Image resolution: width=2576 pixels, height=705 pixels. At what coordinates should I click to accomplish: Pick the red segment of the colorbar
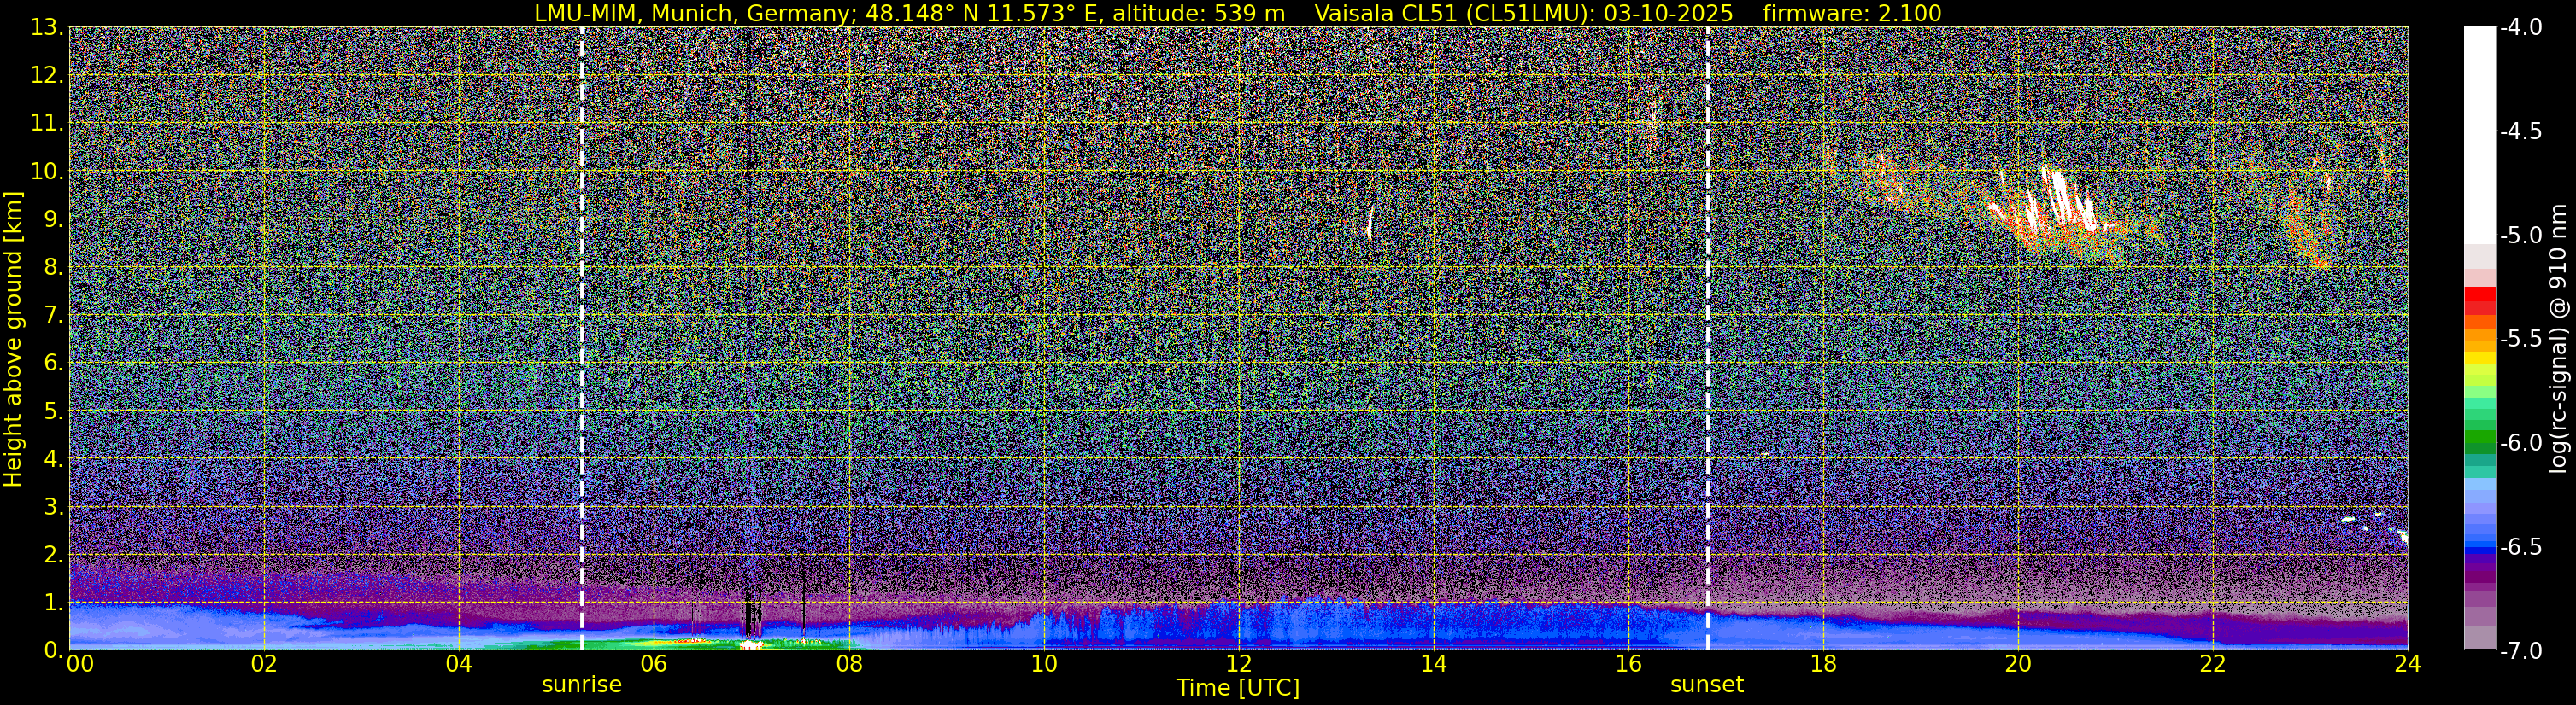click(2479, 300)
